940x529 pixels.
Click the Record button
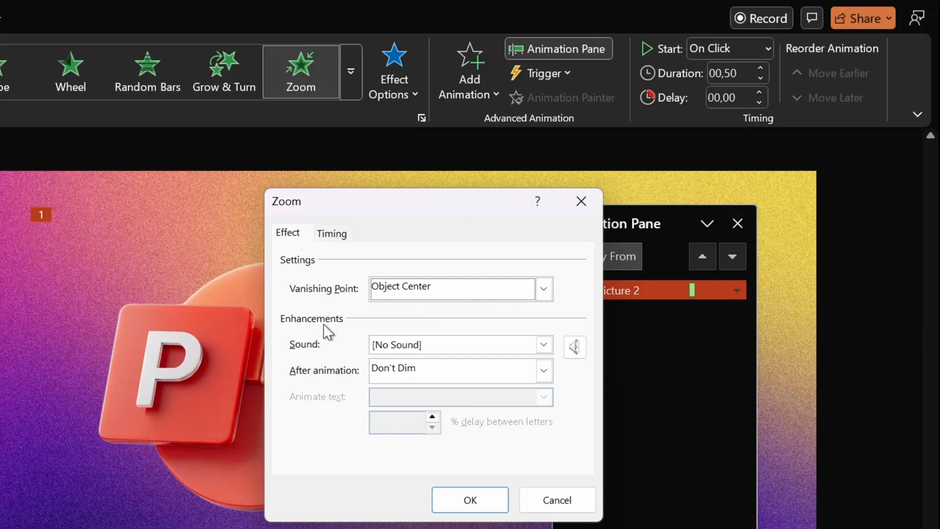click(761, 18)
